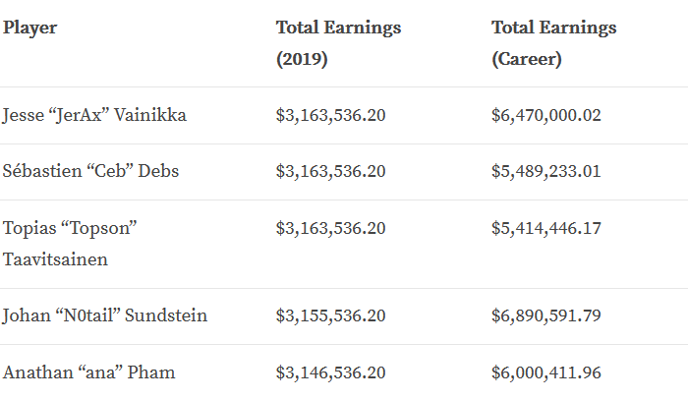
Task: Select the $3,146,536.20 earnings for ana
Action: pyautogui.click(x=330, y=372)
